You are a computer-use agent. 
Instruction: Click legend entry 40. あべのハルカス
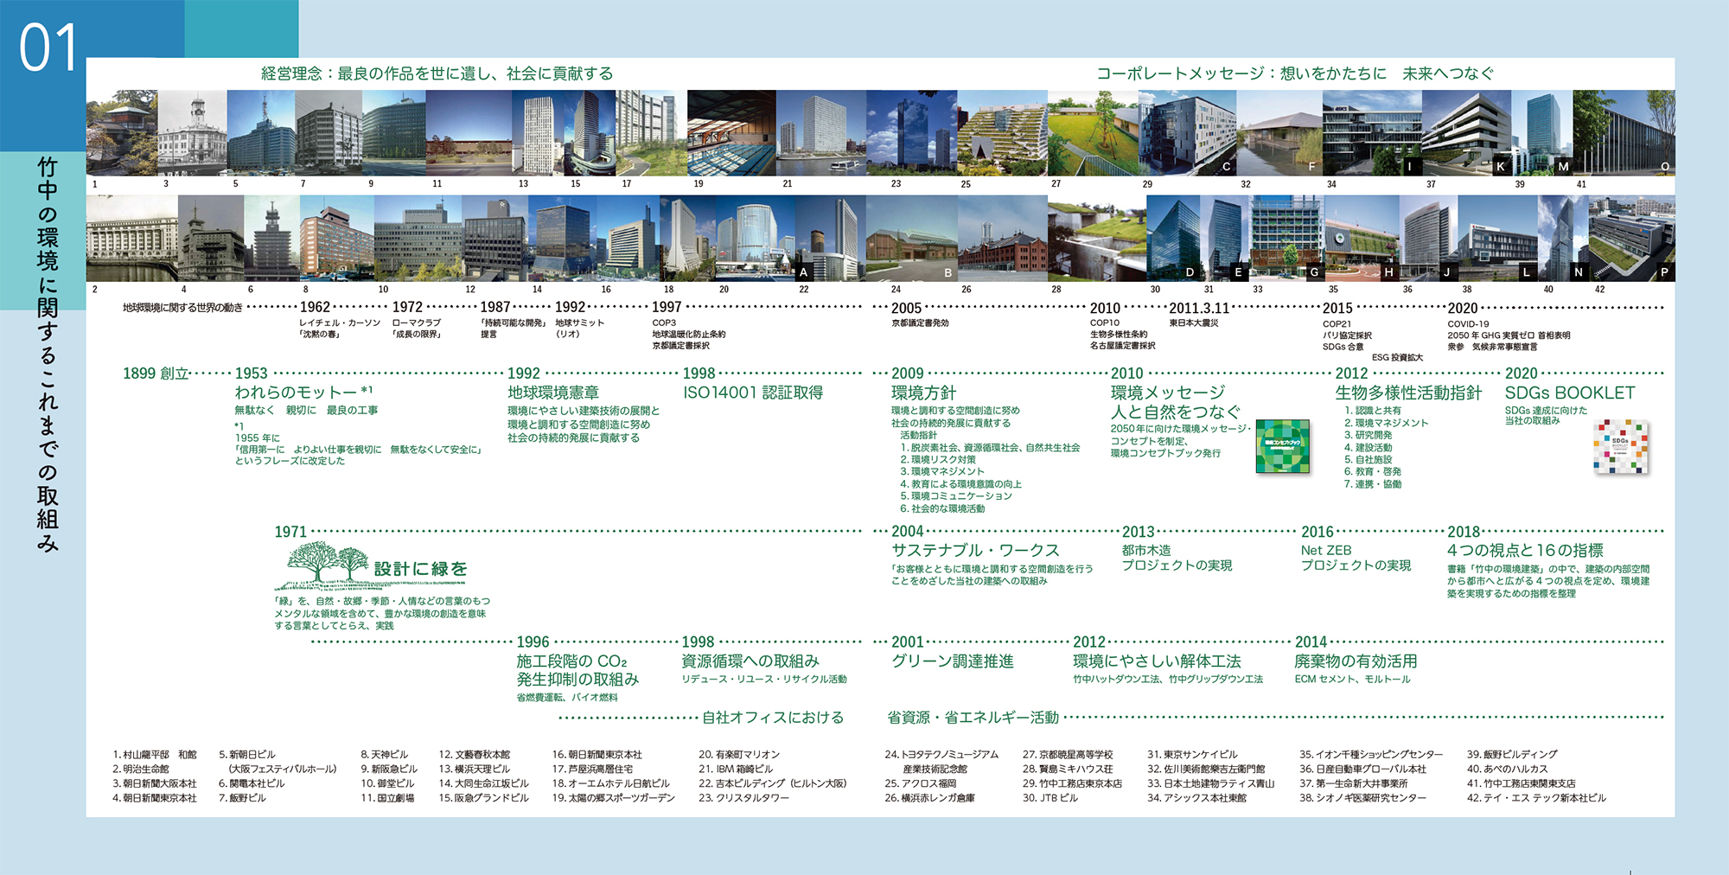(x=1507, y=770)
